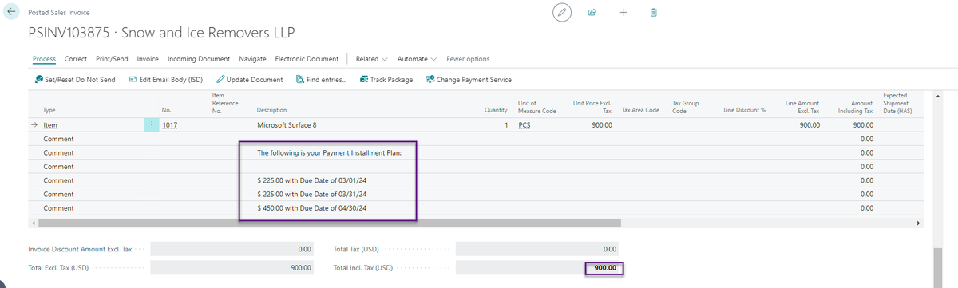This screenshot has width=958, height=288.
Task: Click the Item Reference No. column header
Action: click(225, 103)
